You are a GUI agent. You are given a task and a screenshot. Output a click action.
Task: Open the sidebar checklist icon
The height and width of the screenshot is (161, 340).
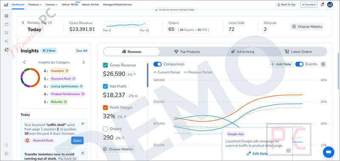coord(6,145)
